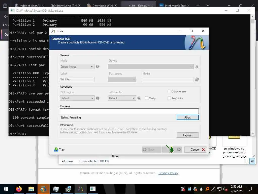Select the en_windows_xp_professional file
This screenshot has width=258, height=194.
pos(234,147)
